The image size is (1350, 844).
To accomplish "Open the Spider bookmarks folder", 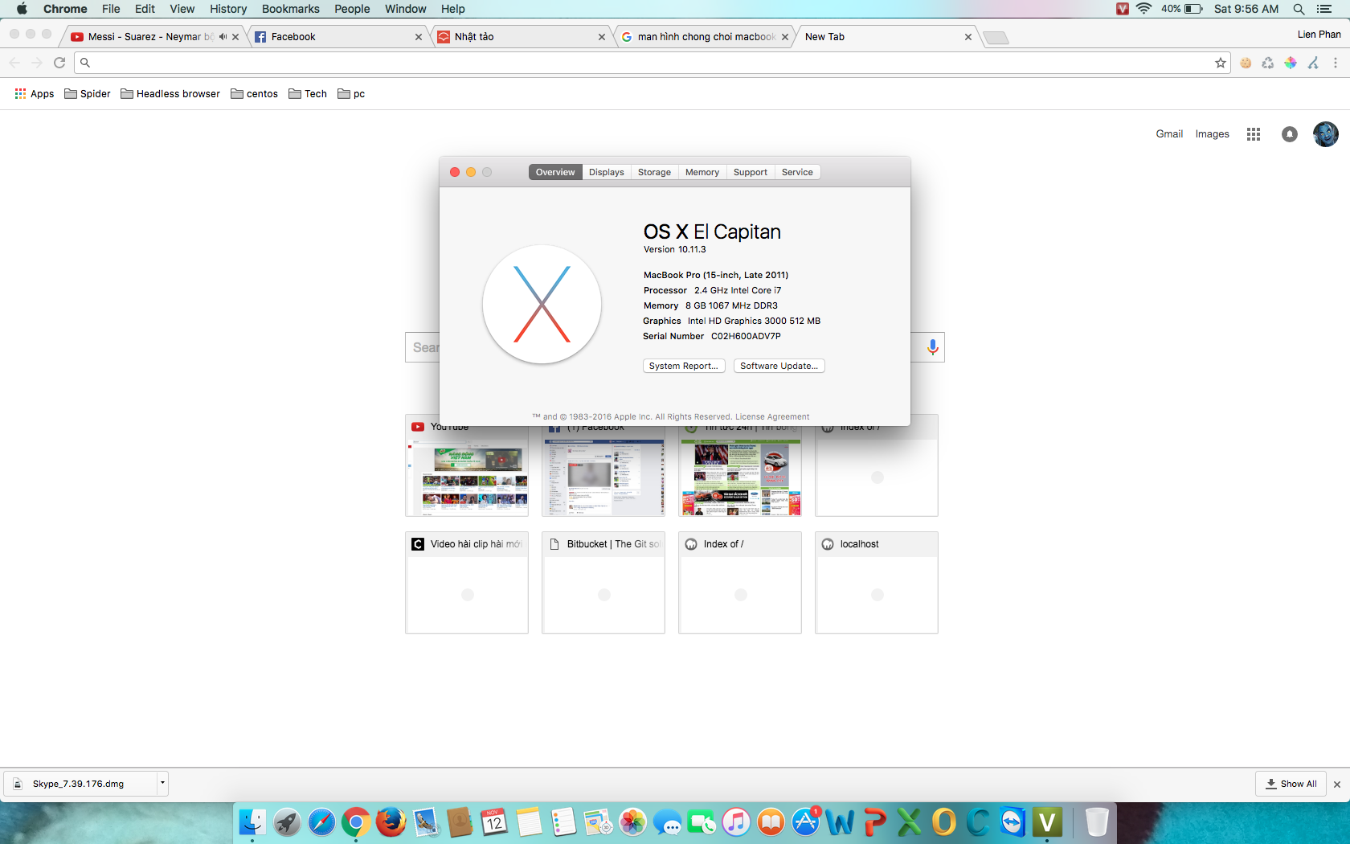I will (x=88, y=94).
